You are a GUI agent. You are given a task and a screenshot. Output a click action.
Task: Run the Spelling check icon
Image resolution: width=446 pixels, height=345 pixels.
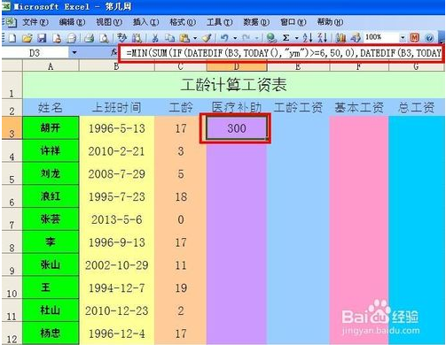point(121,38)
